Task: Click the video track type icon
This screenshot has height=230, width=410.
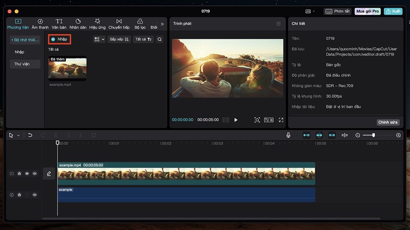Action: (12, 173)
